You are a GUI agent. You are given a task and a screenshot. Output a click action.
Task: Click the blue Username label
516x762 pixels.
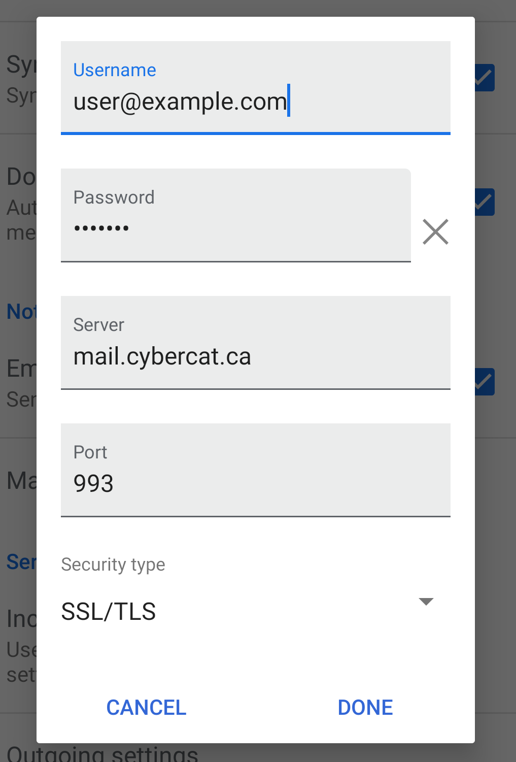click(115, 70)
